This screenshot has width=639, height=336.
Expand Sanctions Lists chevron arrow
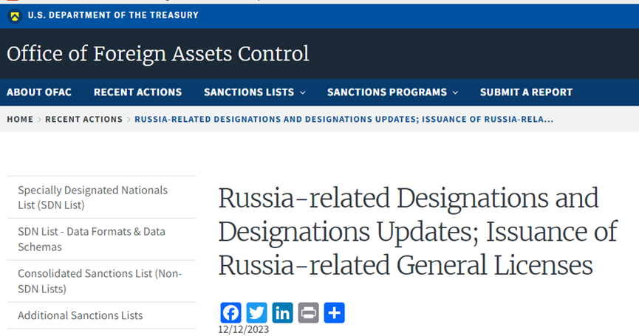point(303,93)
